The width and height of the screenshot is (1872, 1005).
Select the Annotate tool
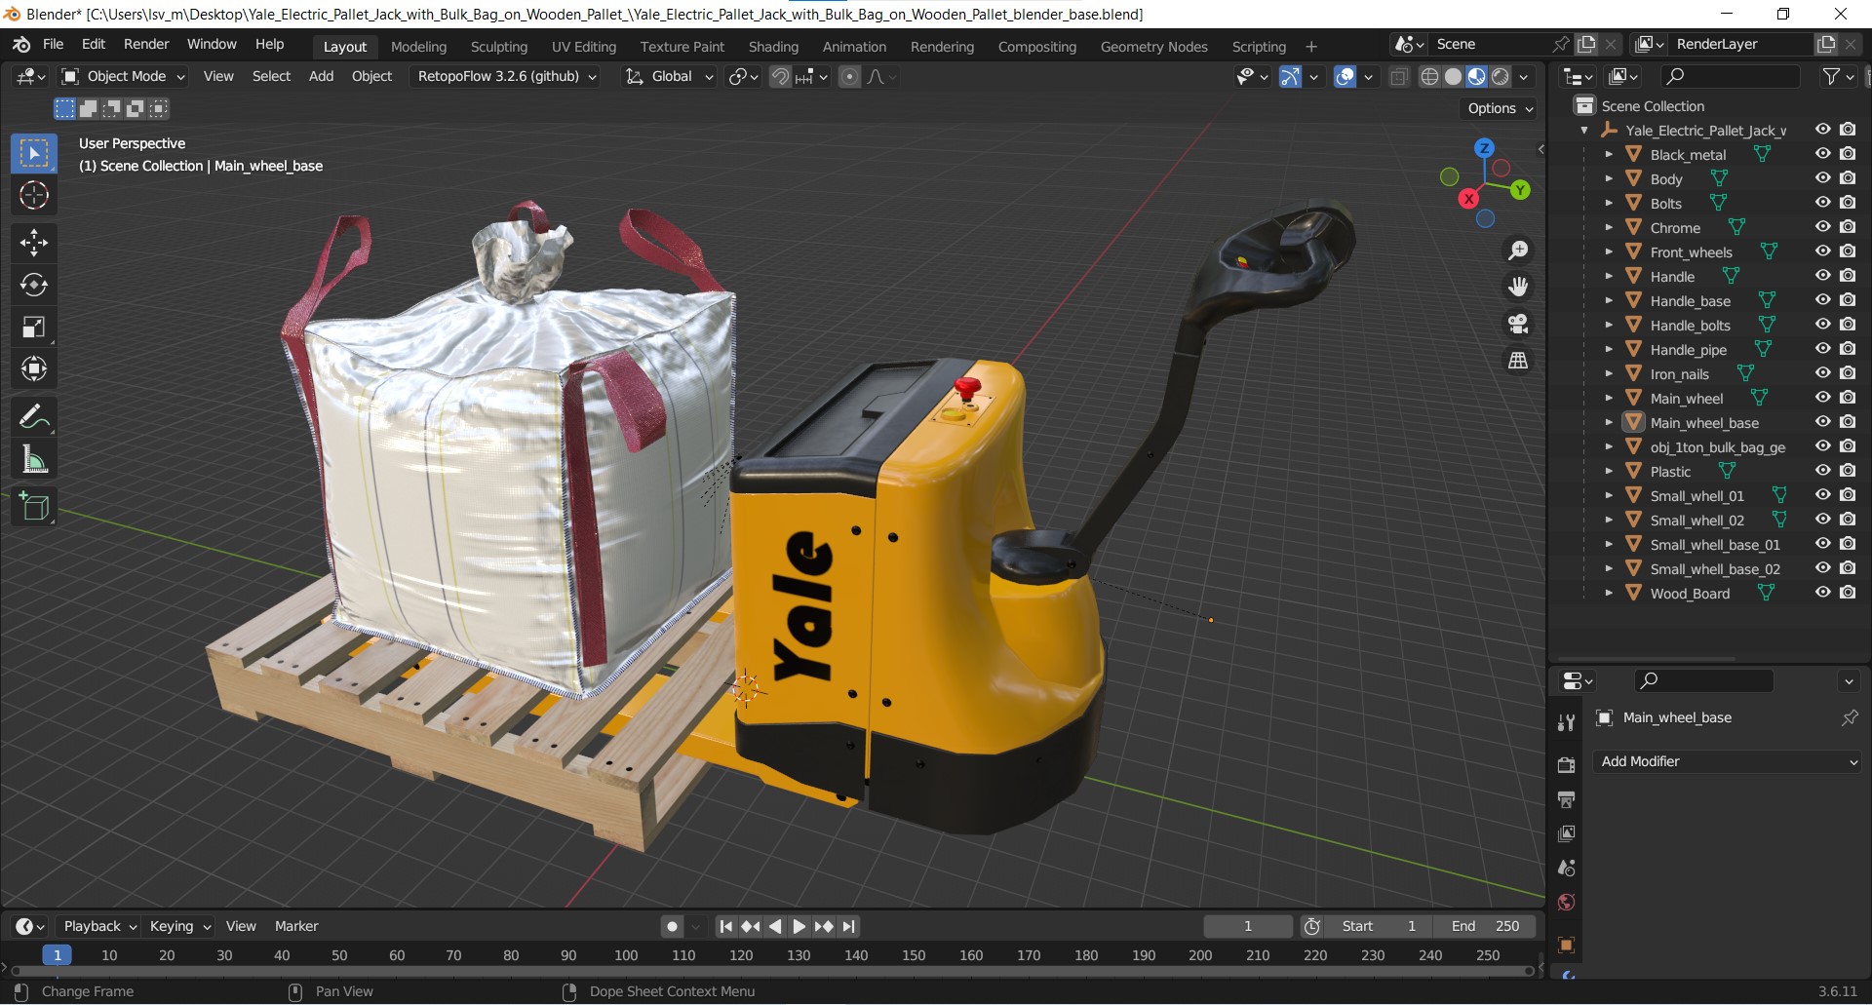pyautogui.click(x=34, y=417)
